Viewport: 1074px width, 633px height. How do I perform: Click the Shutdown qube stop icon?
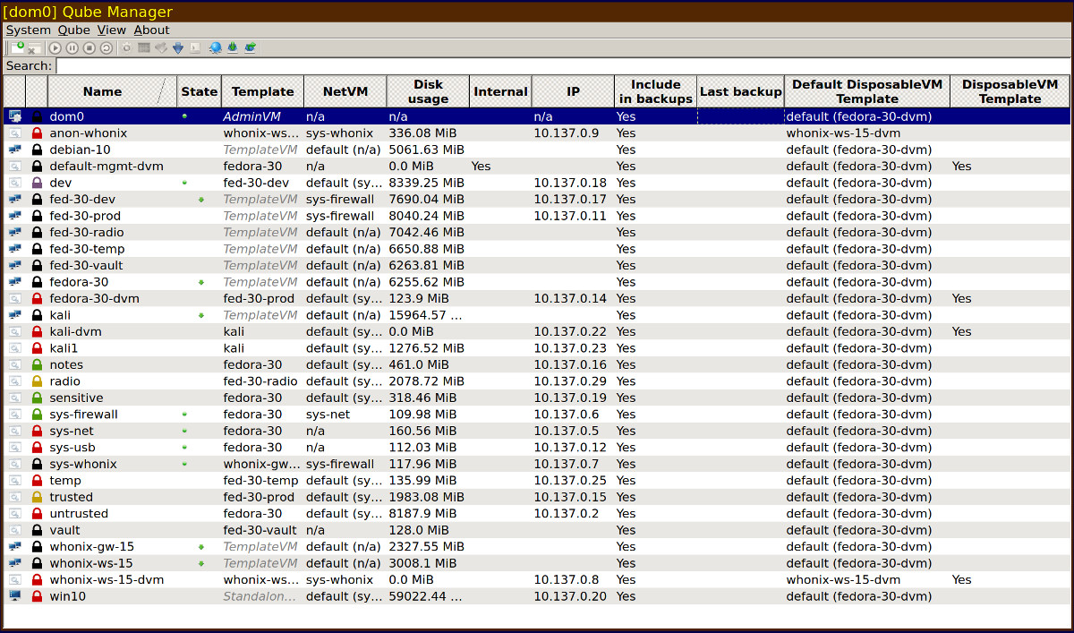pos(89,48)
